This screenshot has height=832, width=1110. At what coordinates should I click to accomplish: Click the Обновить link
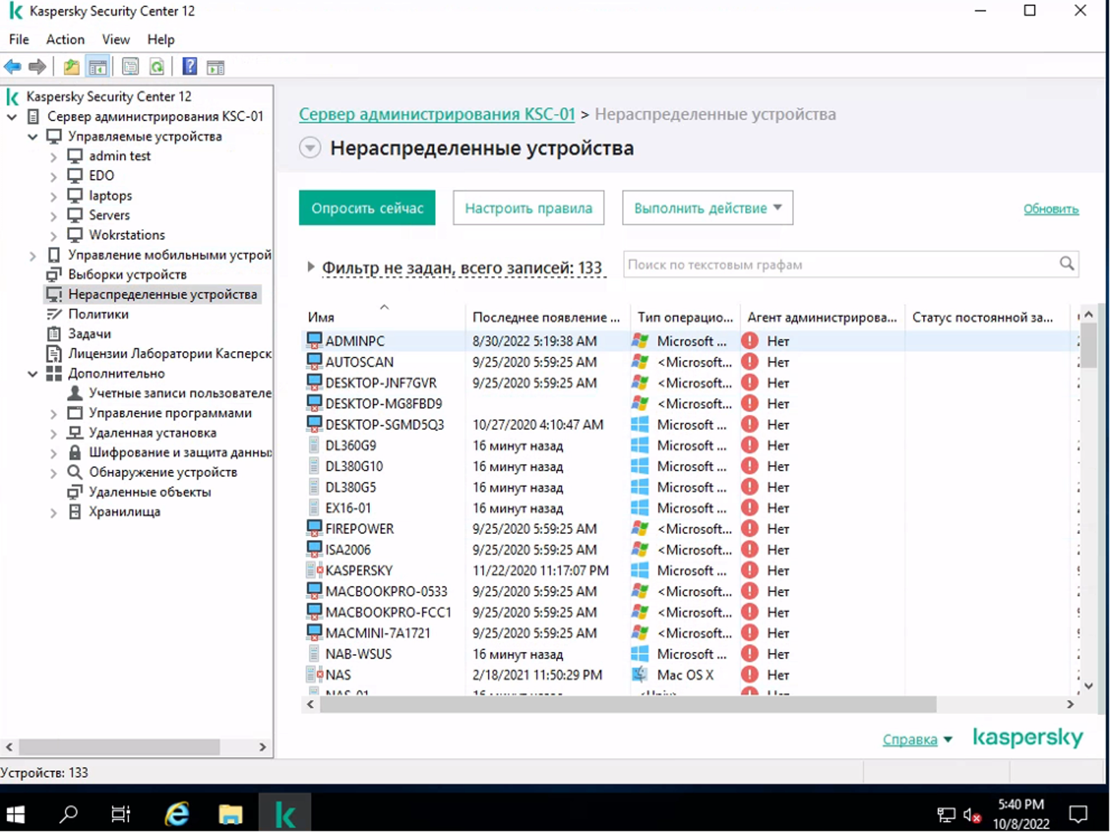pos(1051,208)
